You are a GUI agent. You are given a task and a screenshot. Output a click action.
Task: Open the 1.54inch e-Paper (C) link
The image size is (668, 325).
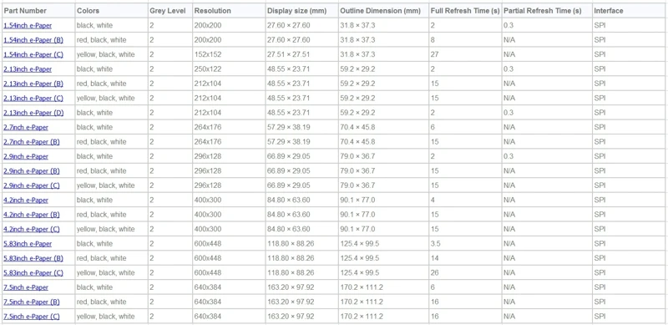(x=33, y=54)
